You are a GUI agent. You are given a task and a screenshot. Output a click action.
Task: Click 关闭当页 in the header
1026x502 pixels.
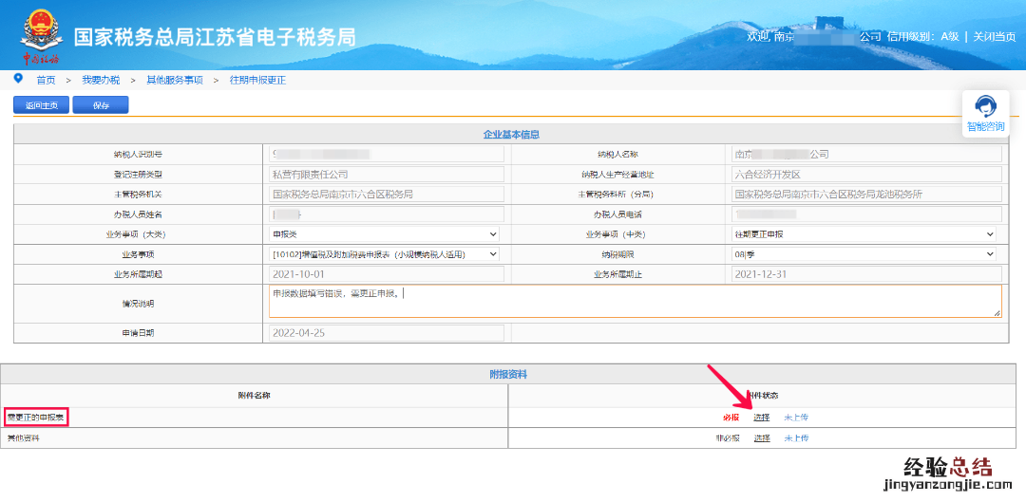[x=994, y=37]
